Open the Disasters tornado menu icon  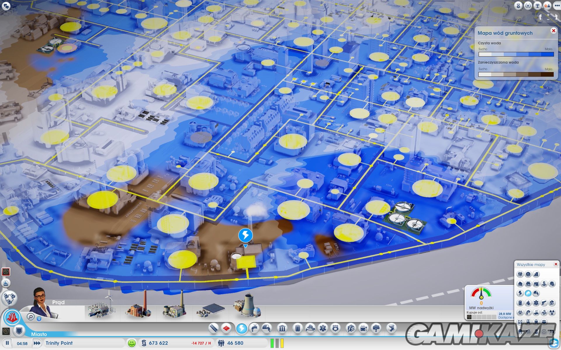pyautogui.click(x=391, y=328)
